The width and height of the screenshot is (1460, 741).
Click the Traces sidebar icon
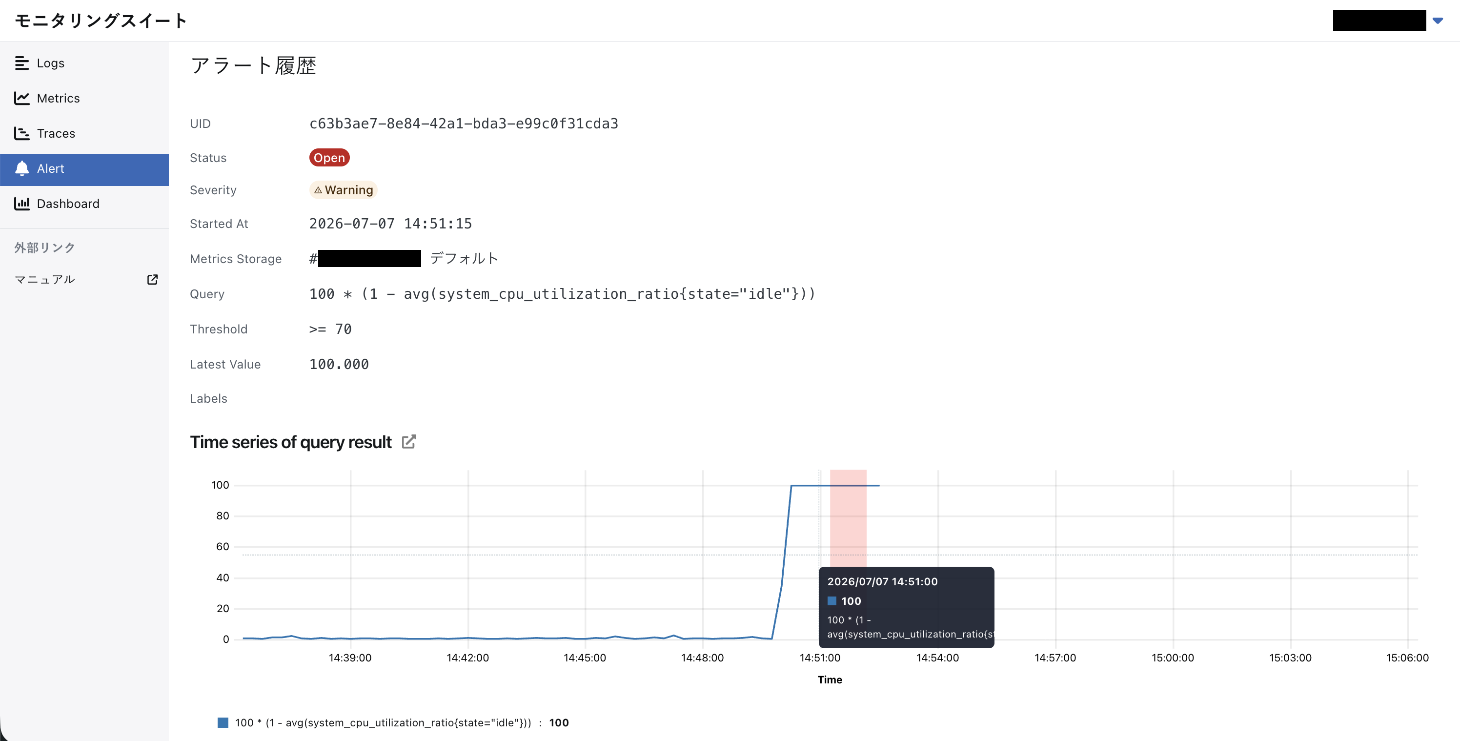tap(21, 133)
